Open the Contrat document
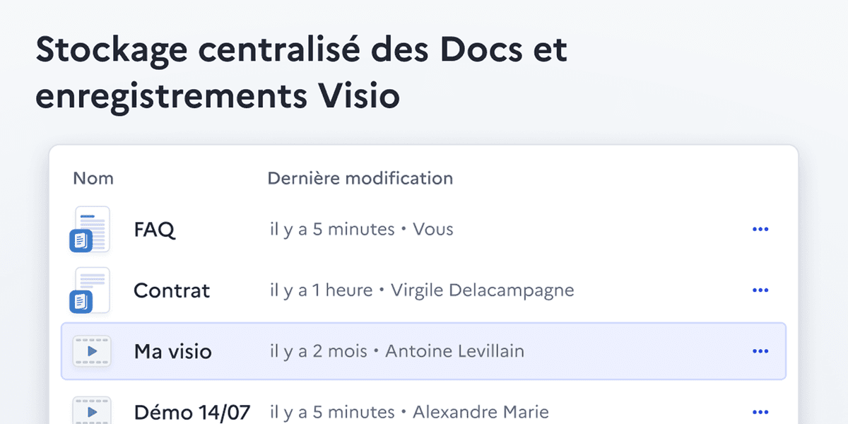Viewport: 848px width, 424px height. coord(172,290)
